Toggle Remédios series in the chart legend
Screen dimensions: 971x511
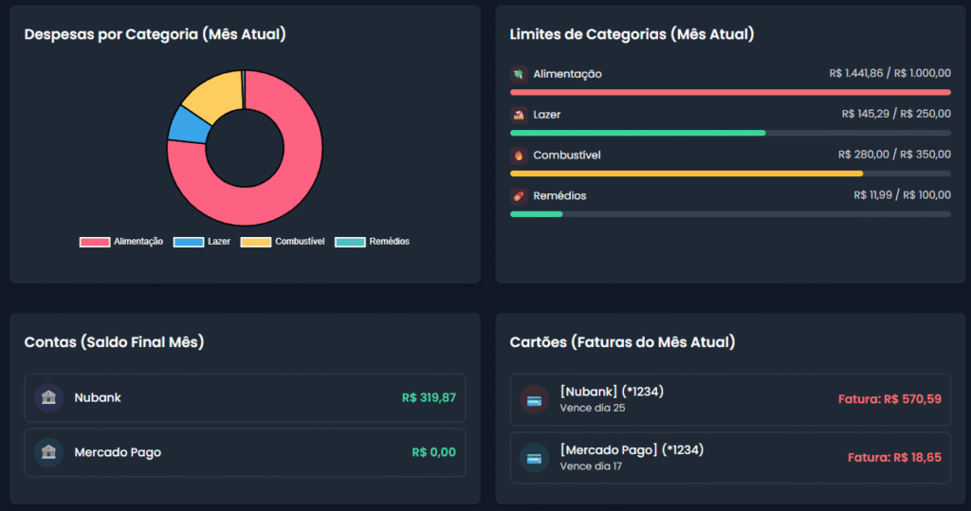coord(373,242)
